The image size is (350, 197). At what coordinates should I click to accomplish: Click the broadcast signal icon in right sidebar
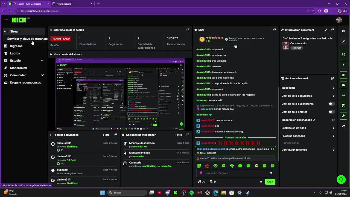[x=343, y=95]
